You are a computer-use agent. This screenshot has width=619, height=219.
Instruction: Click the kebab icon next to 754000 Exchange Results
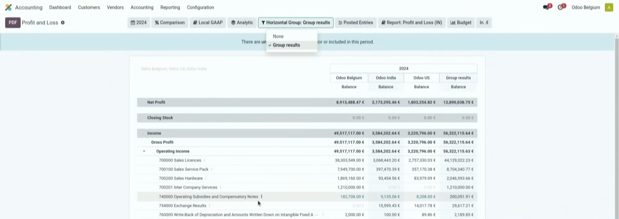[209, 205]
